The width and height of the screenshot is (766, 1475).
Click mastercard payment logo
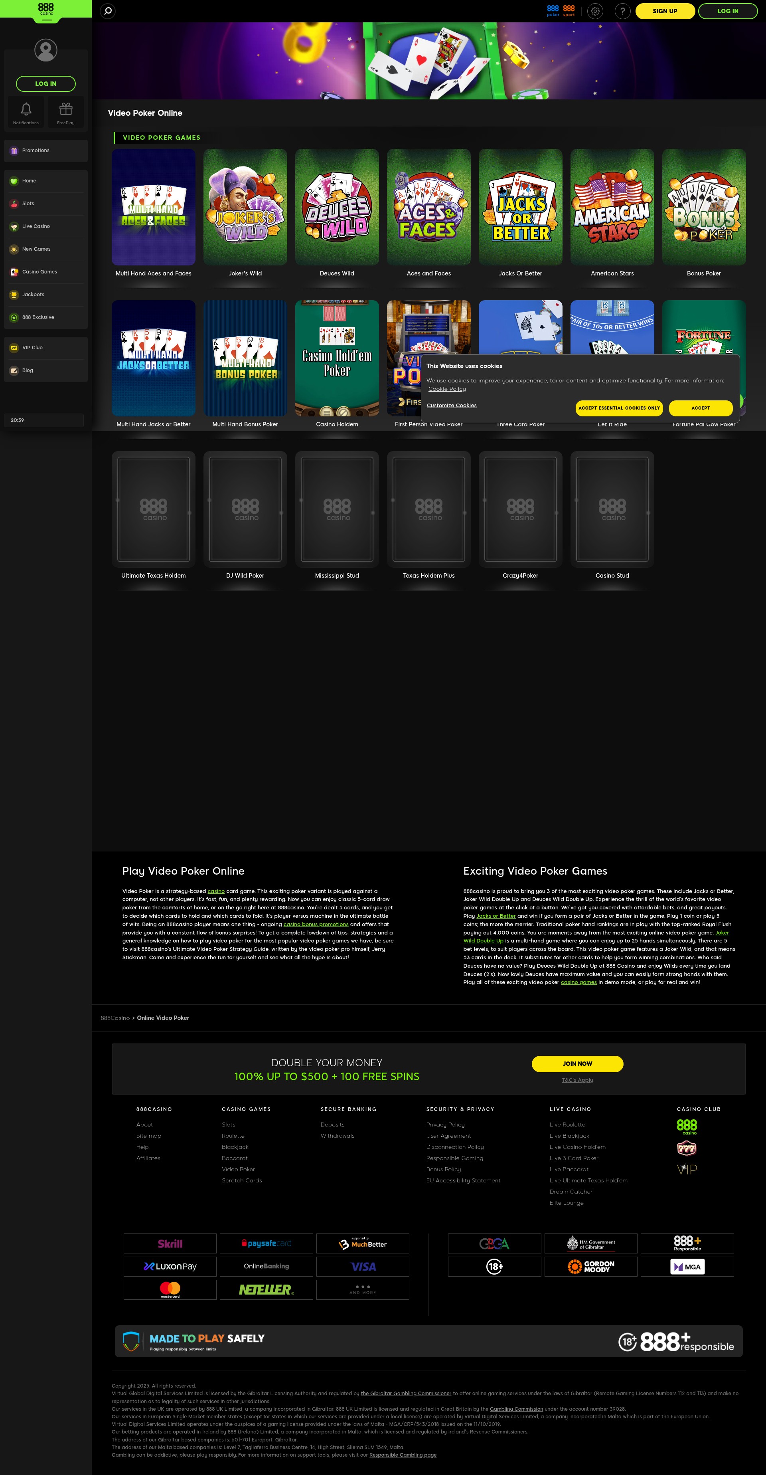click(170, 1290)
